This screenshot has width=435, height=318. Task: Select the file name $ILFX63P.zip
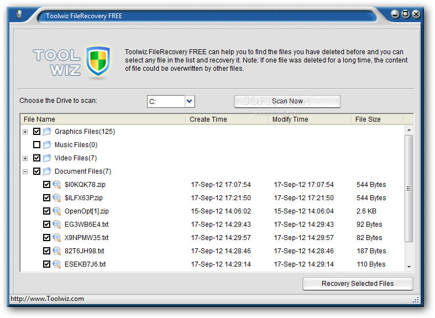[x=83, y=198]
